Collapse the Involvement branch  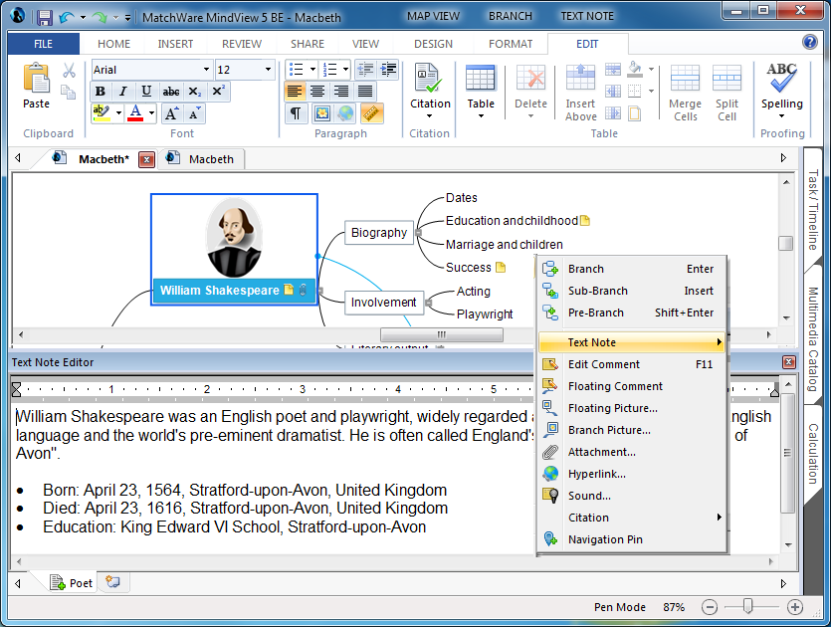[428, 303]
